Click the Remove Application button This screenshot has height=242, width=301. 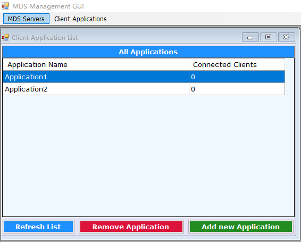click(x=131, y=227)
